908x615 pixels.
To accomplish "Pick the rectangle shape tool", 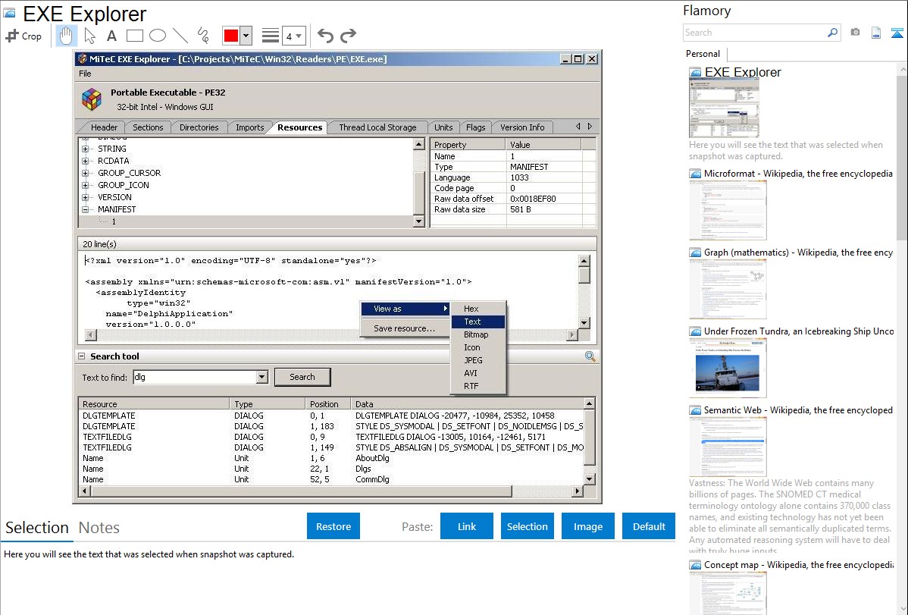I will pos(135,36).
